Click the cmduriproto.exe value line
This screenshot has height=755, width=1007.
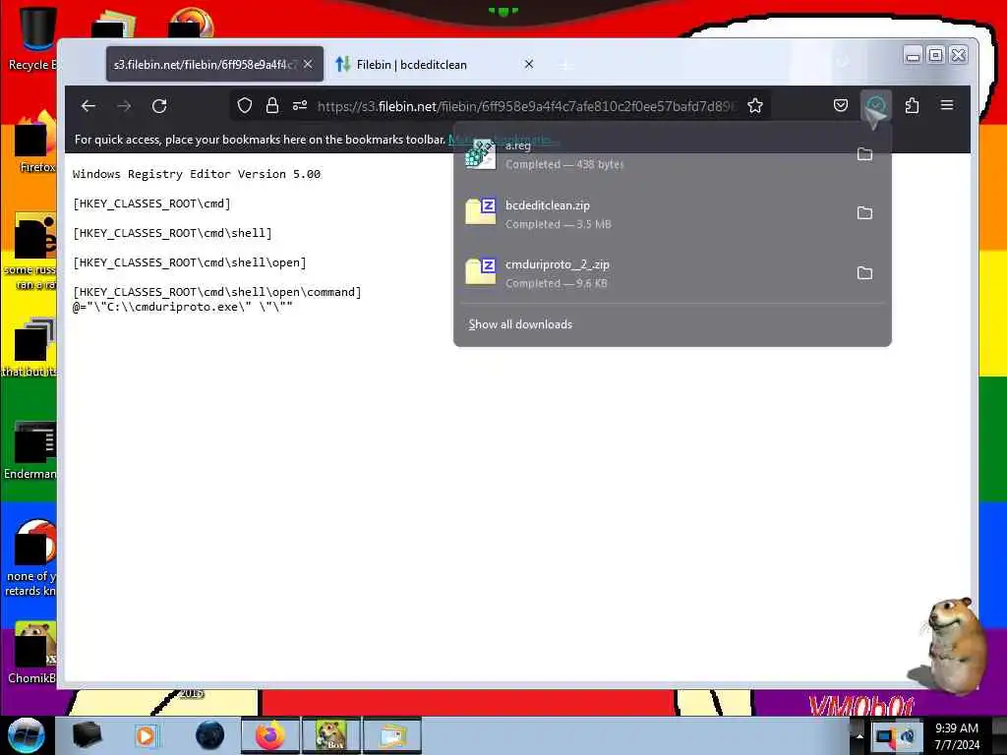point(182,307)
